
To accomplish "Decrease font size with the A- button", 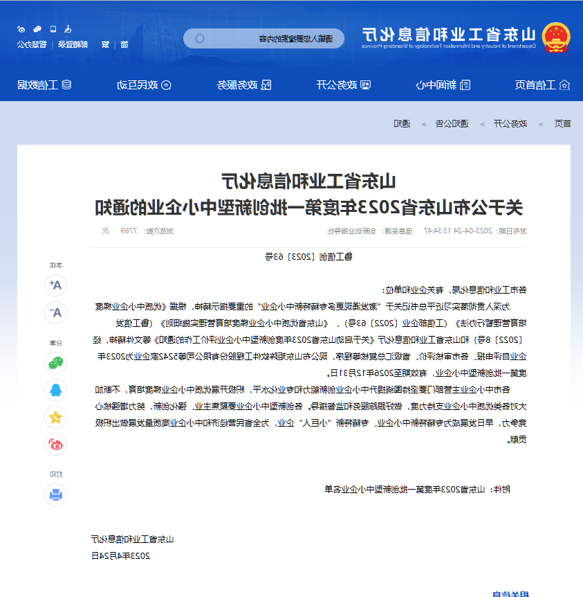I will (55, 312).
